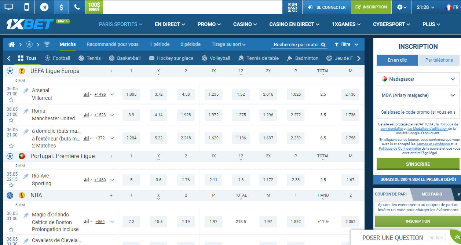Open the Paris Sportifs dropdown menu
The height and width of the screenshot is (245, 461).
point(121,24)
